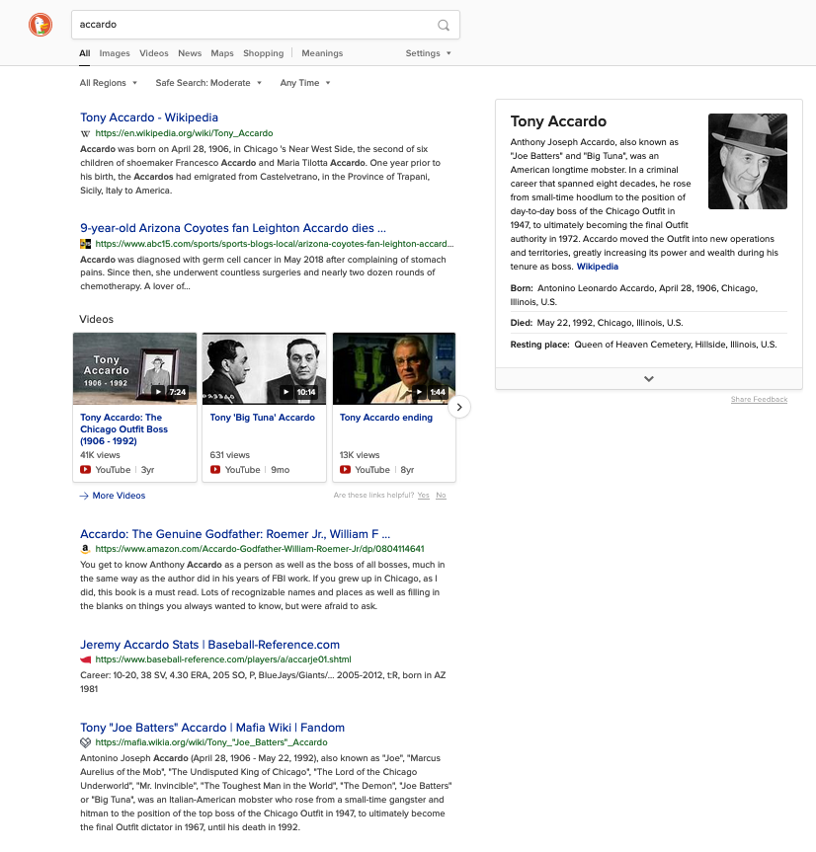This screenshot has width=816, height=852.
Task: Click the Share Feedback link
Action: tap(759, 400)
